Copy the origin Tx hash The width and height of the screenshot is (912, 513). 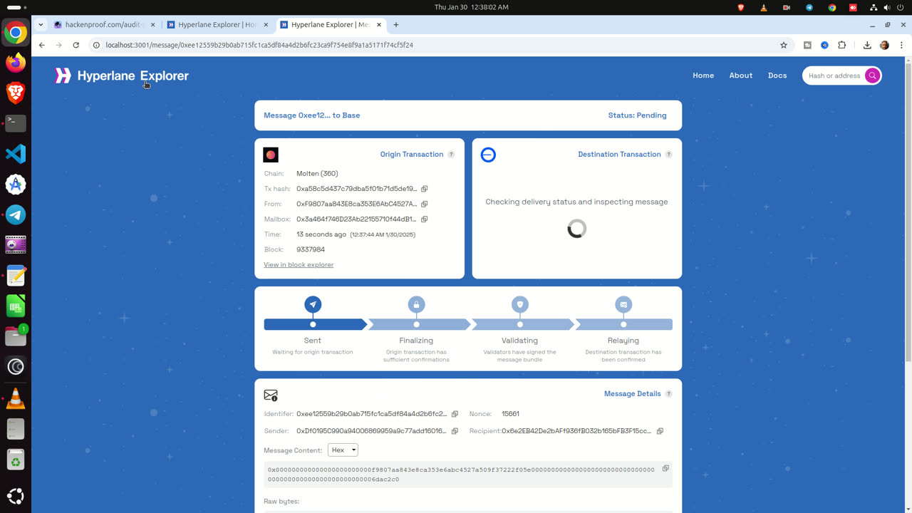424,189
